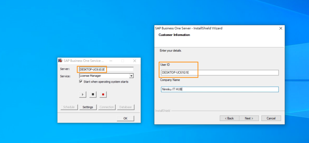This screenshot has height=143, width=309.
Task: Click the Service Manager title bar app icon
Action: click(x=60, y=61)
